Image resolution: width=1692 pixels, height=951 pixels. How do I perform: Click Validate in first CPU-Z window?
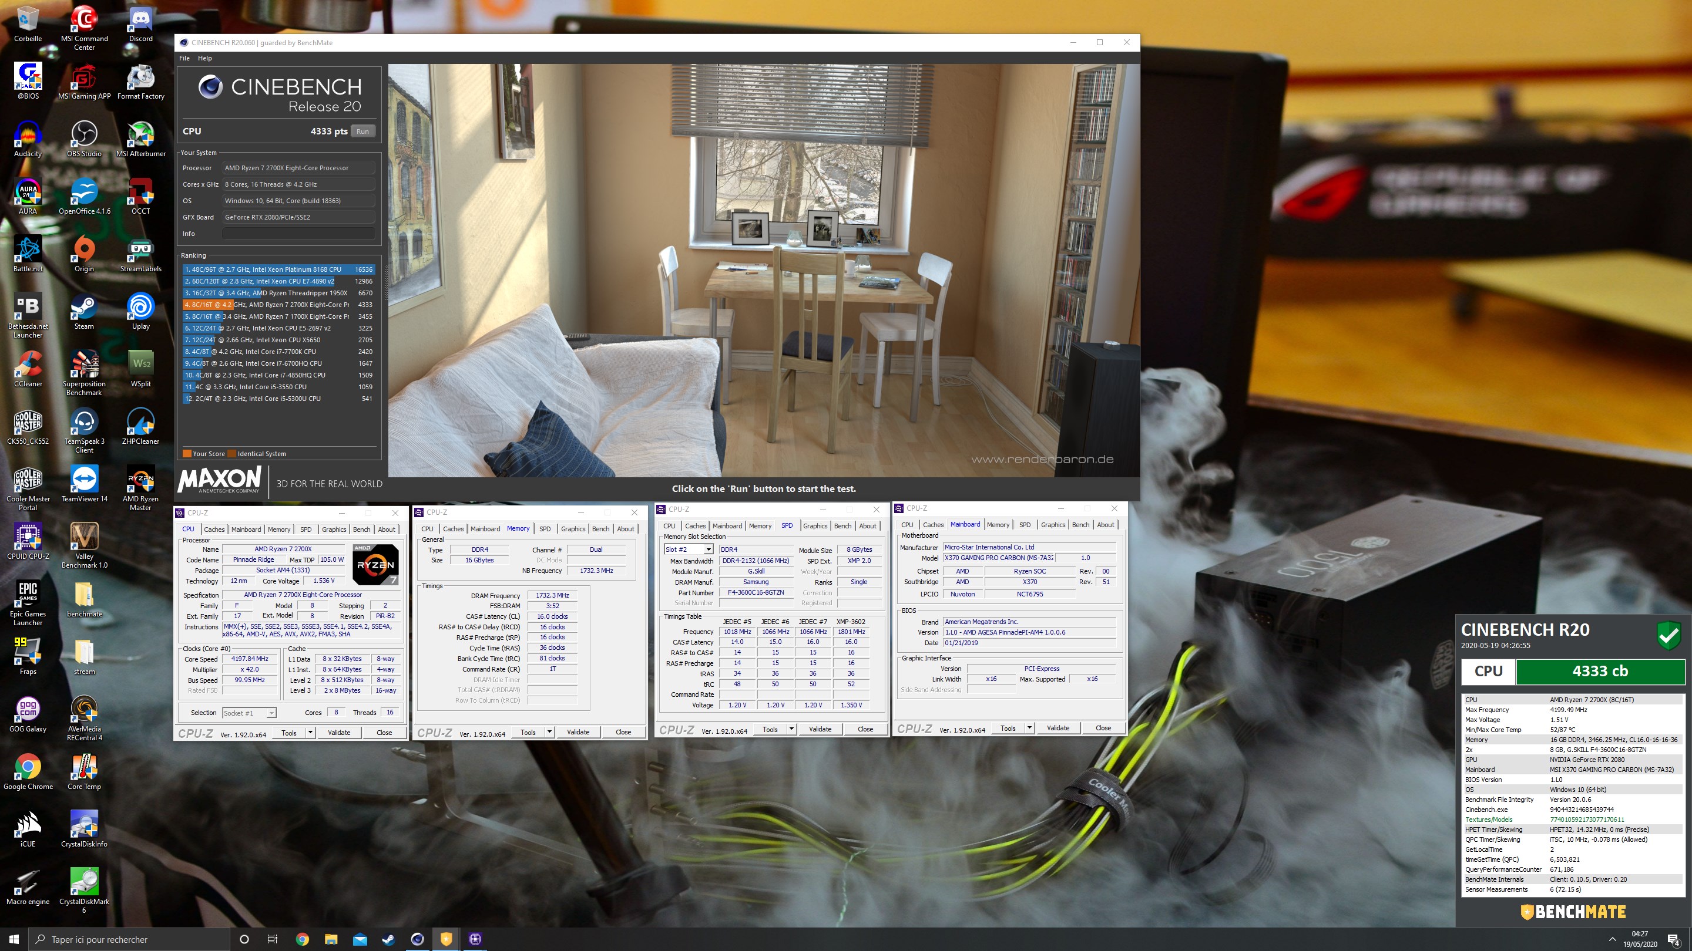pyautogui.click(x=339, y=733)
